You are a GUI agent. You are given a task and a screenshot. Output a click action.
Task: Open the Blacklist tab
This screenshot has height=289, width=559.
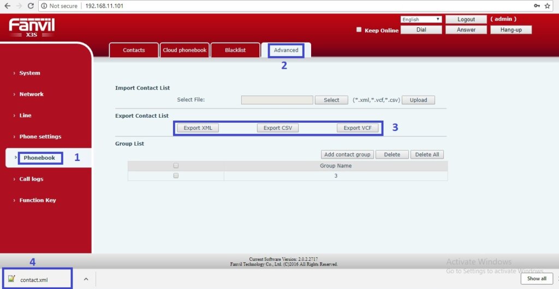click(x=235, y=50)
